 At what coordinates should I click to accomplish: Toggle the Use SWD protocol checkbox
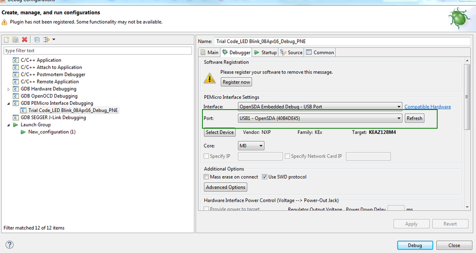pos(264,177)
